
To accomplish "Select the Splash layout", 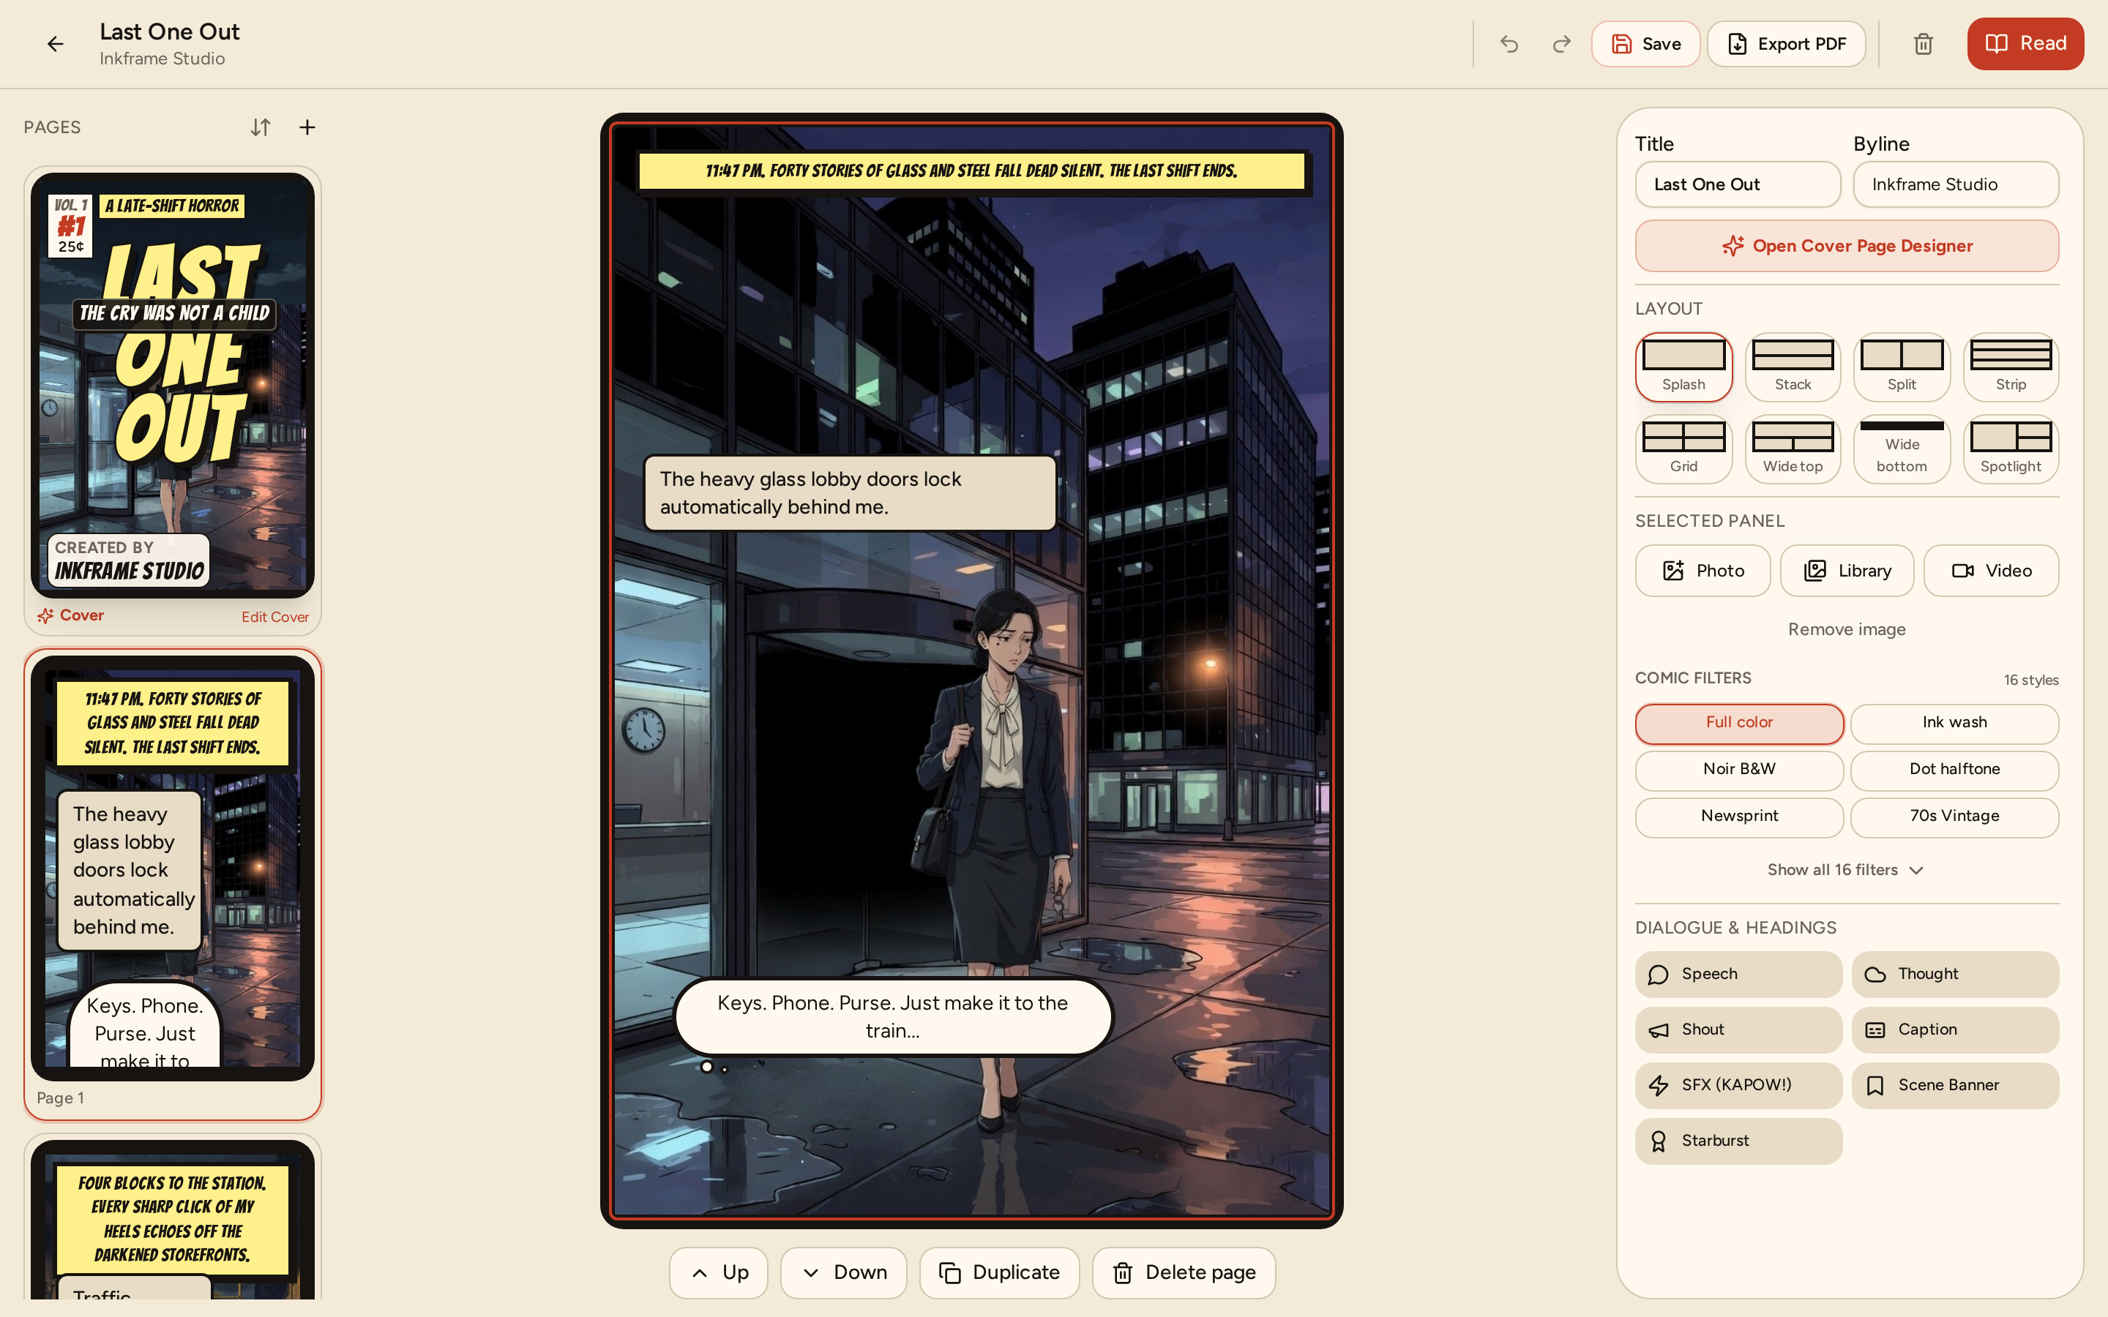I will click(1683, 367).
